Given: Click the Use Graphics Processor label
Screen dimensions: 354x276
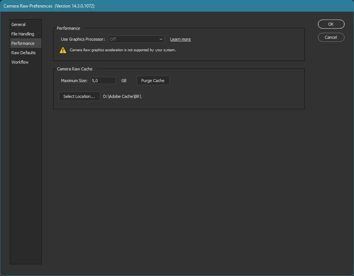Looking at the screenshot, I should [83, 39].
